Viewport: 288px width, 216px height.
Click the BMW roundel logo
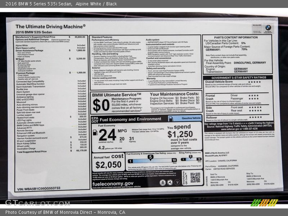[x=268, y=27]
